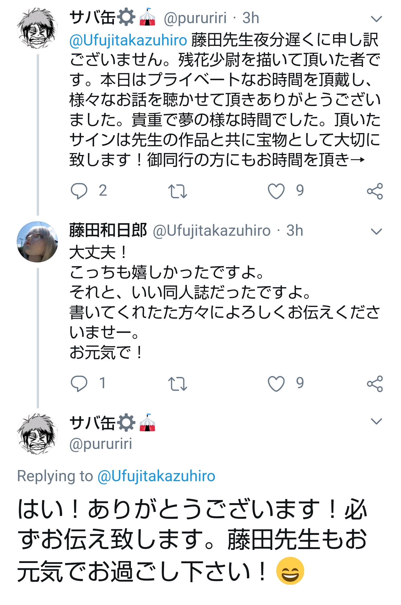Like 藤田和日郎's tweet

[x=276, y=383]
